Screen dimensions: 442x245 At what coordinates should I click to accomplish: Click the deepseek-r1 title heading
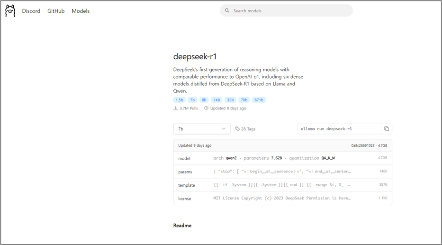coord(195,57)
